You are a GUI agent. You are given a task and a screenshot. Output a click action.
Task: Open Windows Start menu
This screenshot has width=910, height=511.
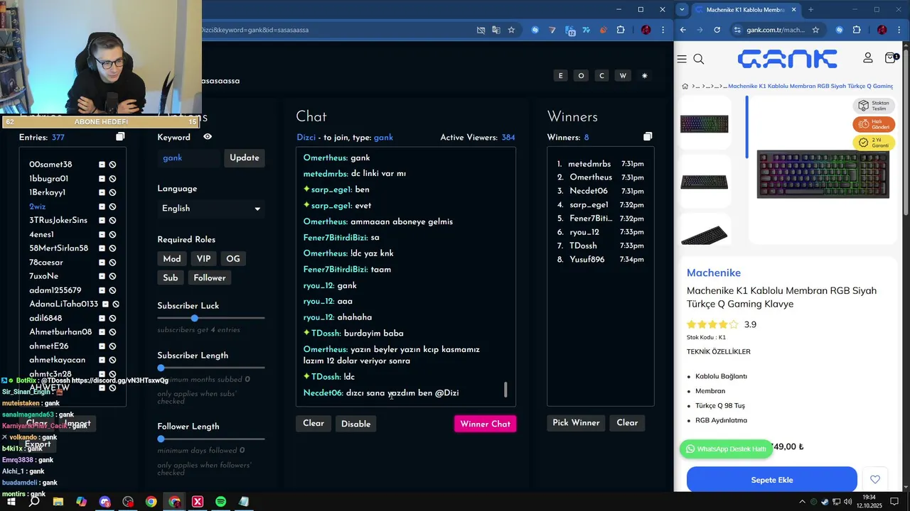pyautogui.click(x=11, y=502)
